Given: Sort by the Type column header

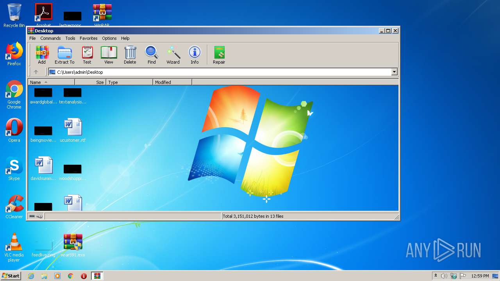Looking at the screenshot, I should pos(129,82).
